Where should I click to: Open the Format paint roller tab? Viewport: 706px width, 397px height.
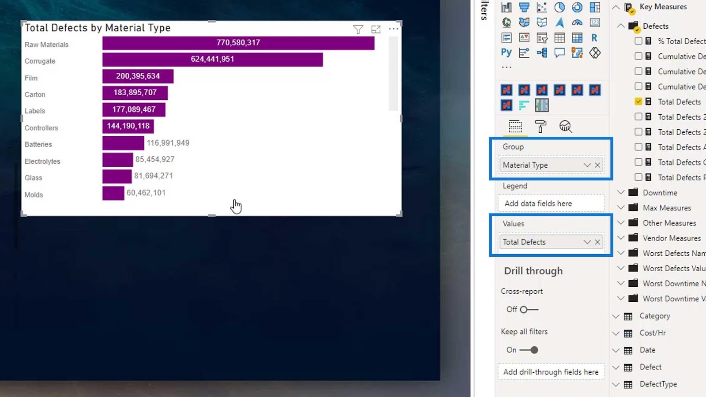[541, 127]
